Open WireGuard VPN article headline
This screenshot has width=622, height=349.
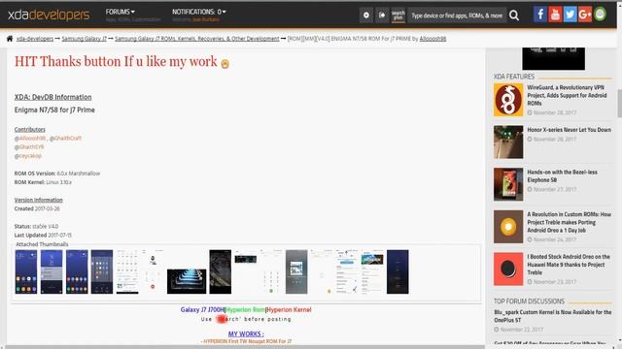[567, 95]
